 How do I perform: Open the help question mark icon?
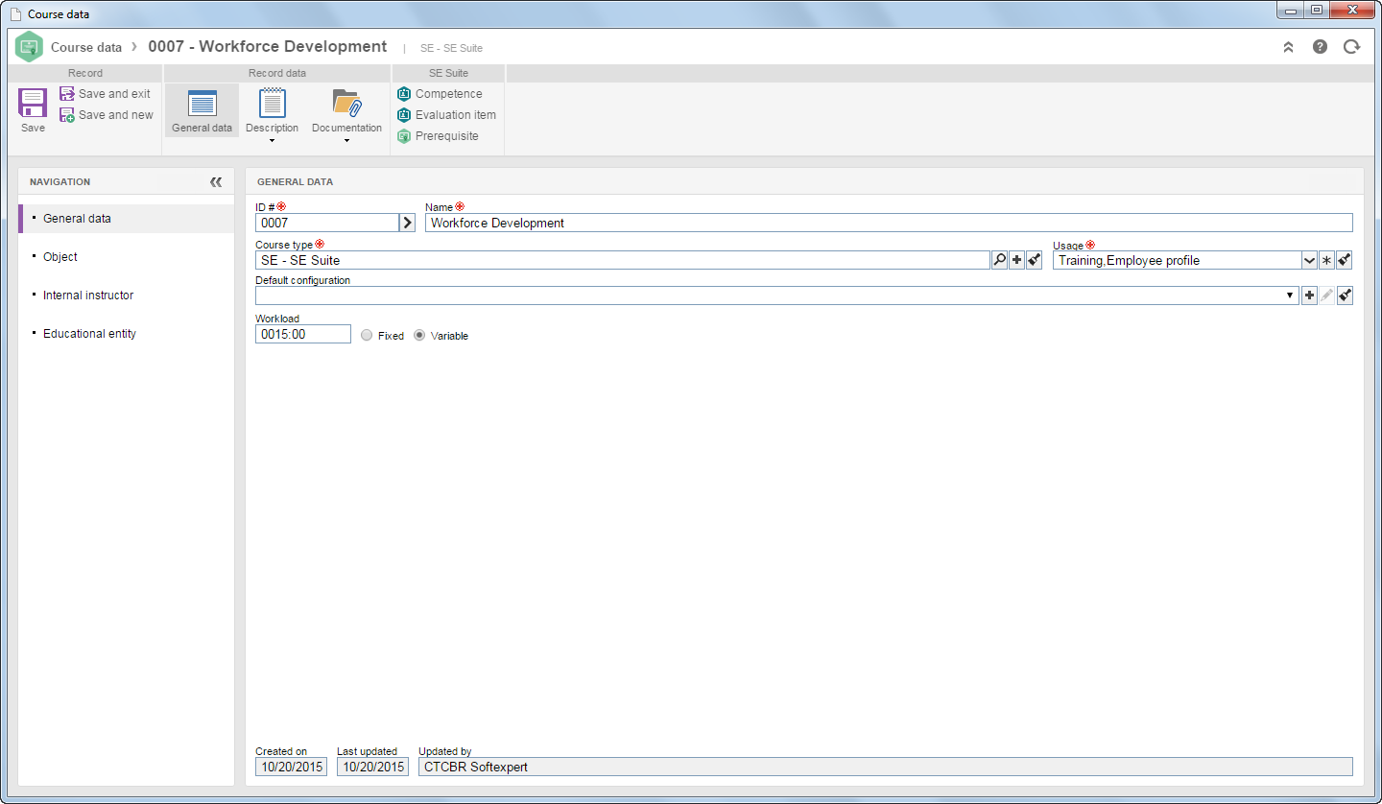(1320, 46)
